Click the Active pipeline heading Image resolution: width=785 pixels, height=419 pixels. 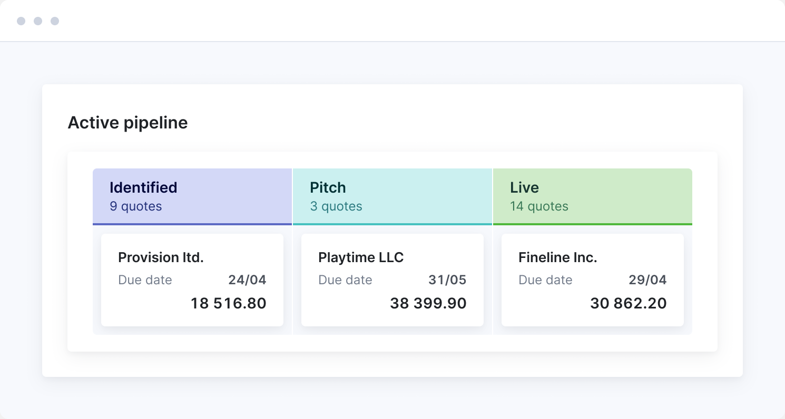point(127,123)
